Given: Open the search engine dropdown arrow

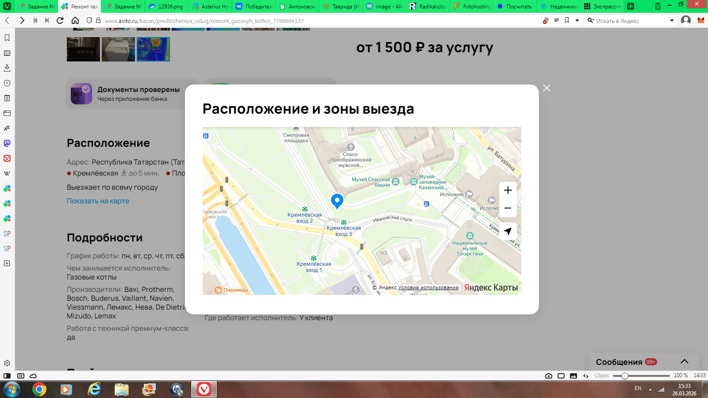Looking at the screenshot, I should (672, 20).
